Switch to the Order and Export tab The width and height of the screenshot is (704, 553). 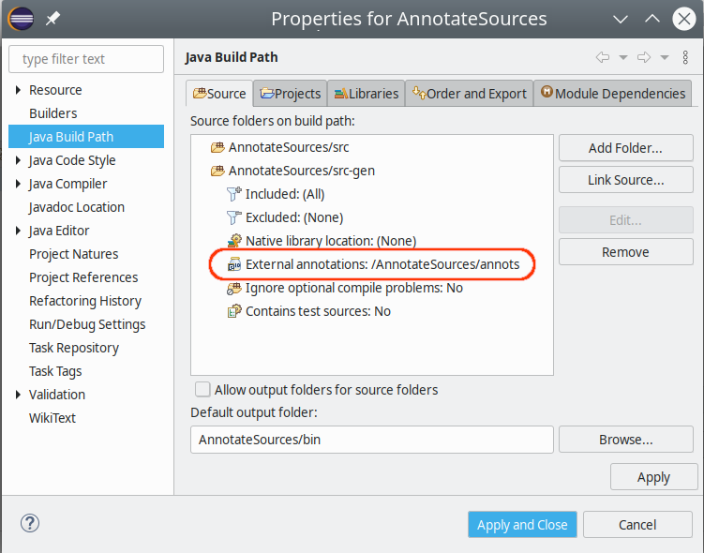470,94
